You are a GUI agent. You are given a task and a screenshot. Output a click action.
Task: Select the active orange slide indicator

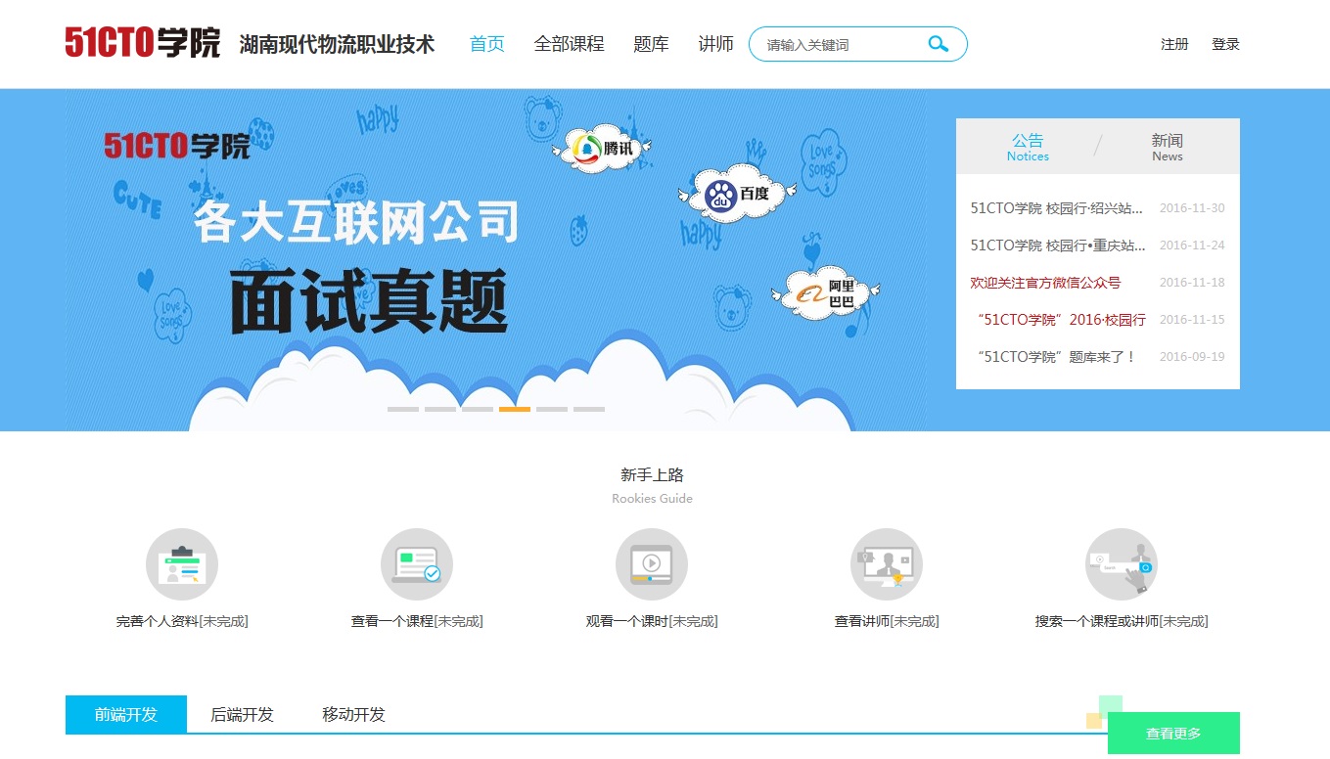point(515,409)
